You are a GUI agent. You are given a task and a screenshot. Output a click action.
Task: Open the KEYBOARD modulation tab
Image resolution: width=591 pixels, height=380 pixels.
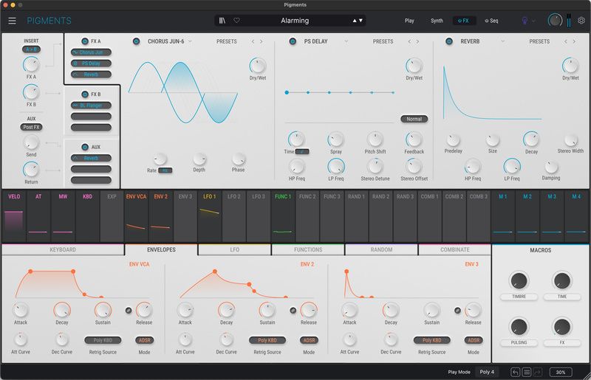[x=63, y=249]
